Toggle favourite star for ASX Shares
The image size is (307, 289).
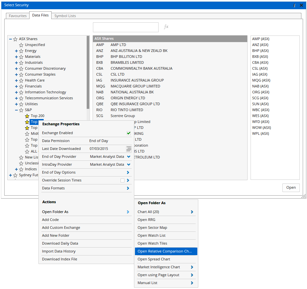(x=15, y=39)
